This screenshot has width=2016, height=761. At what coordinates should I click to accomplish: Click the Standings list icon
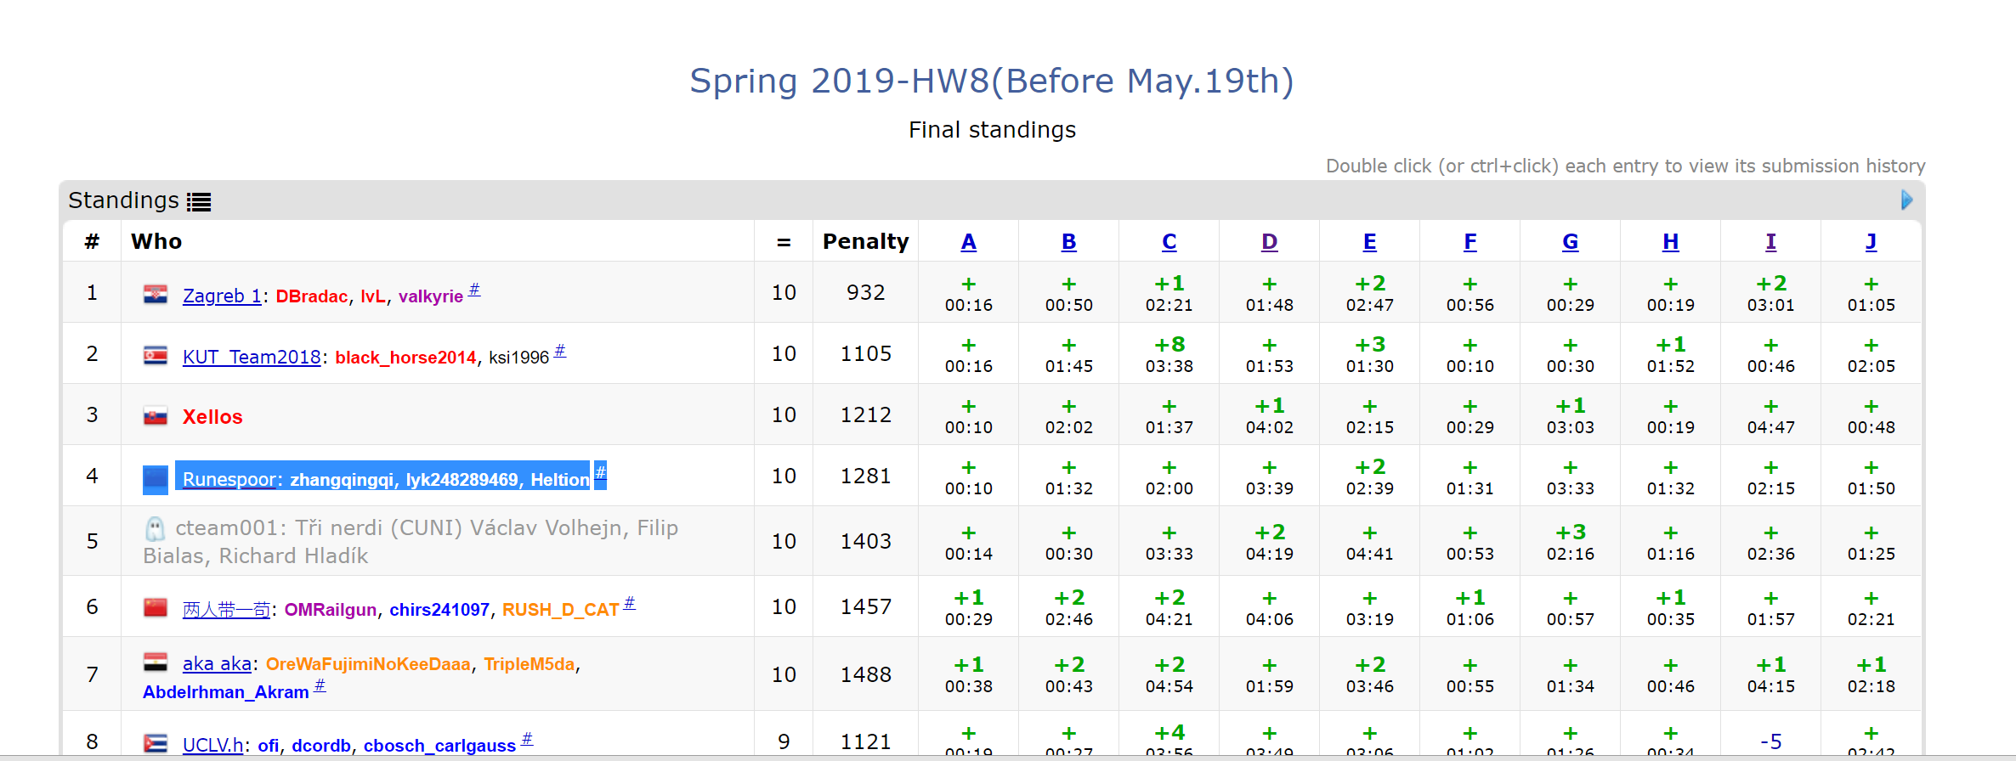199,201
